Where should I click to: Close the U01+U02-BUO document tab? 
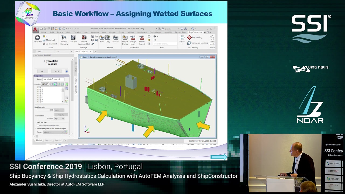[x=90, y=51]
